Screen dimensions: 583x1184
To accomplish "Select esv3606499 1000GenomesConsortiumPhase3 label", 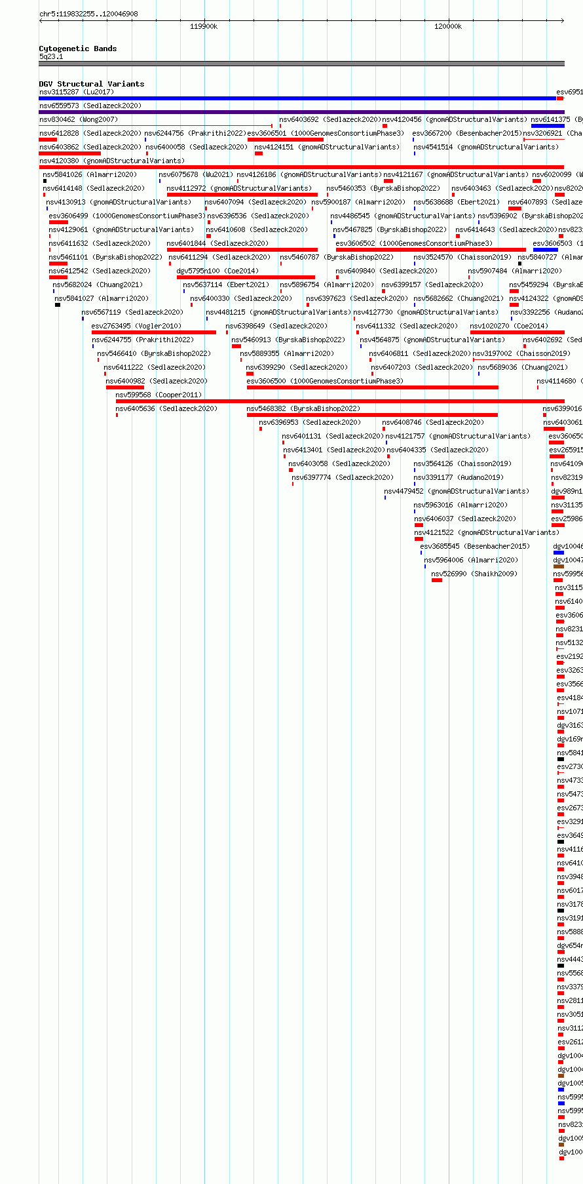I will click(x=127, y=216).
